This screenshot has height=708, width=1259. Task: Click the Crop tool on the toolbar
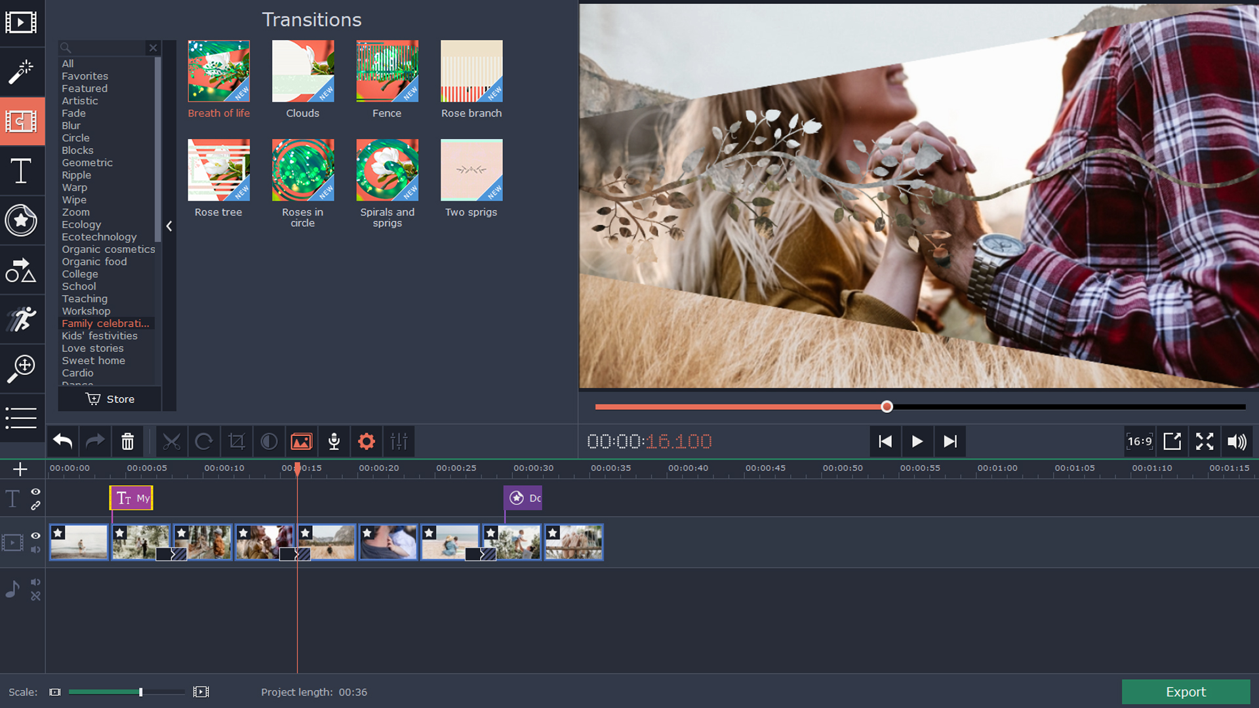(x=236, y=441)
